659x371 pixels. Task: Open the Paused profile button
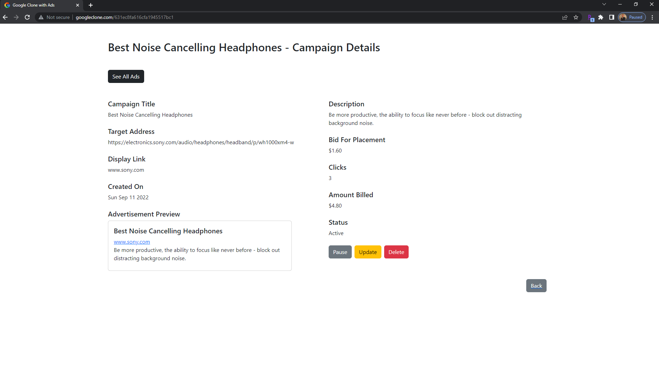632,17
